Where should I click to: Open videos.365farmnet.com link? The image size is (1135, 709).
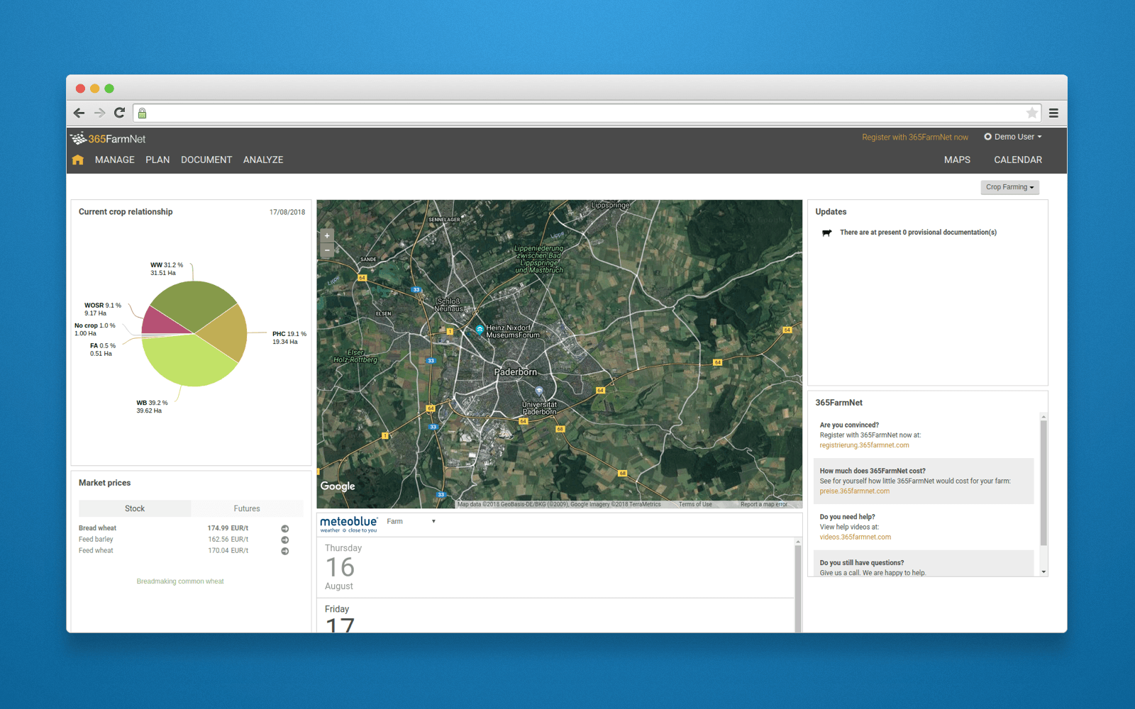[x=855, y=537]
